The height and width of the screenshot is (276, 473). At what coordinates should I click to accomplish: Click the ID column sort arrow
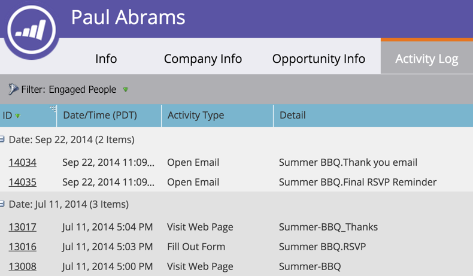[x=18, y=116]
